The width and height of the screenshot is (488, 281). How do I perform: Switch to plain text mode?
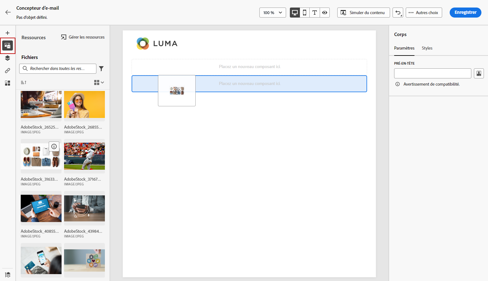(315, 13)
